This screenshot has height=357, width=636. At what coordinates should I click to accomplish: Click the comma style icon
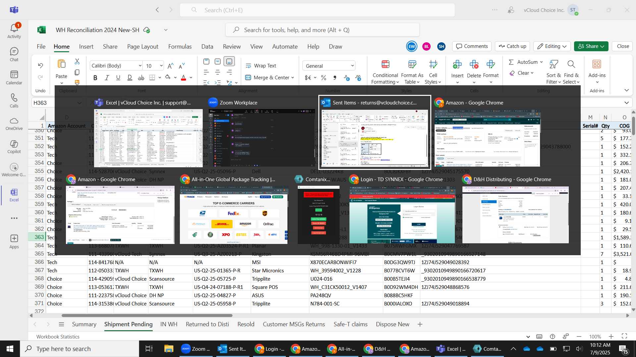[x=335, y=78]
